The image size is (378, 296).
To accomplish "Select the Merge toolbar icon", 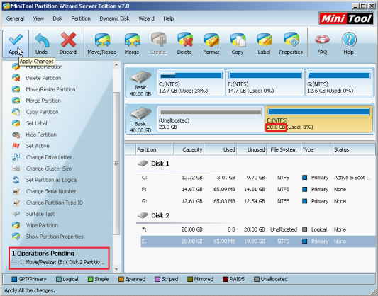I will [x=132, y=40].
